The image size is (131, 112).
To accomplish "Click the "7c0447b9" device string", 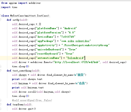I will [68, 37].
